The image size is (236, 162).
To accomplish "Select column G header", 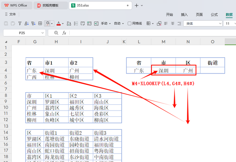I will click(35, 42).
